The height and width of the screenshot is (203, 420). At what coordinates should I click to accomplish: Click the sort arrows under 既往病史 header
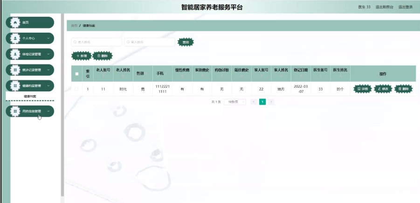tap(241, 76)
